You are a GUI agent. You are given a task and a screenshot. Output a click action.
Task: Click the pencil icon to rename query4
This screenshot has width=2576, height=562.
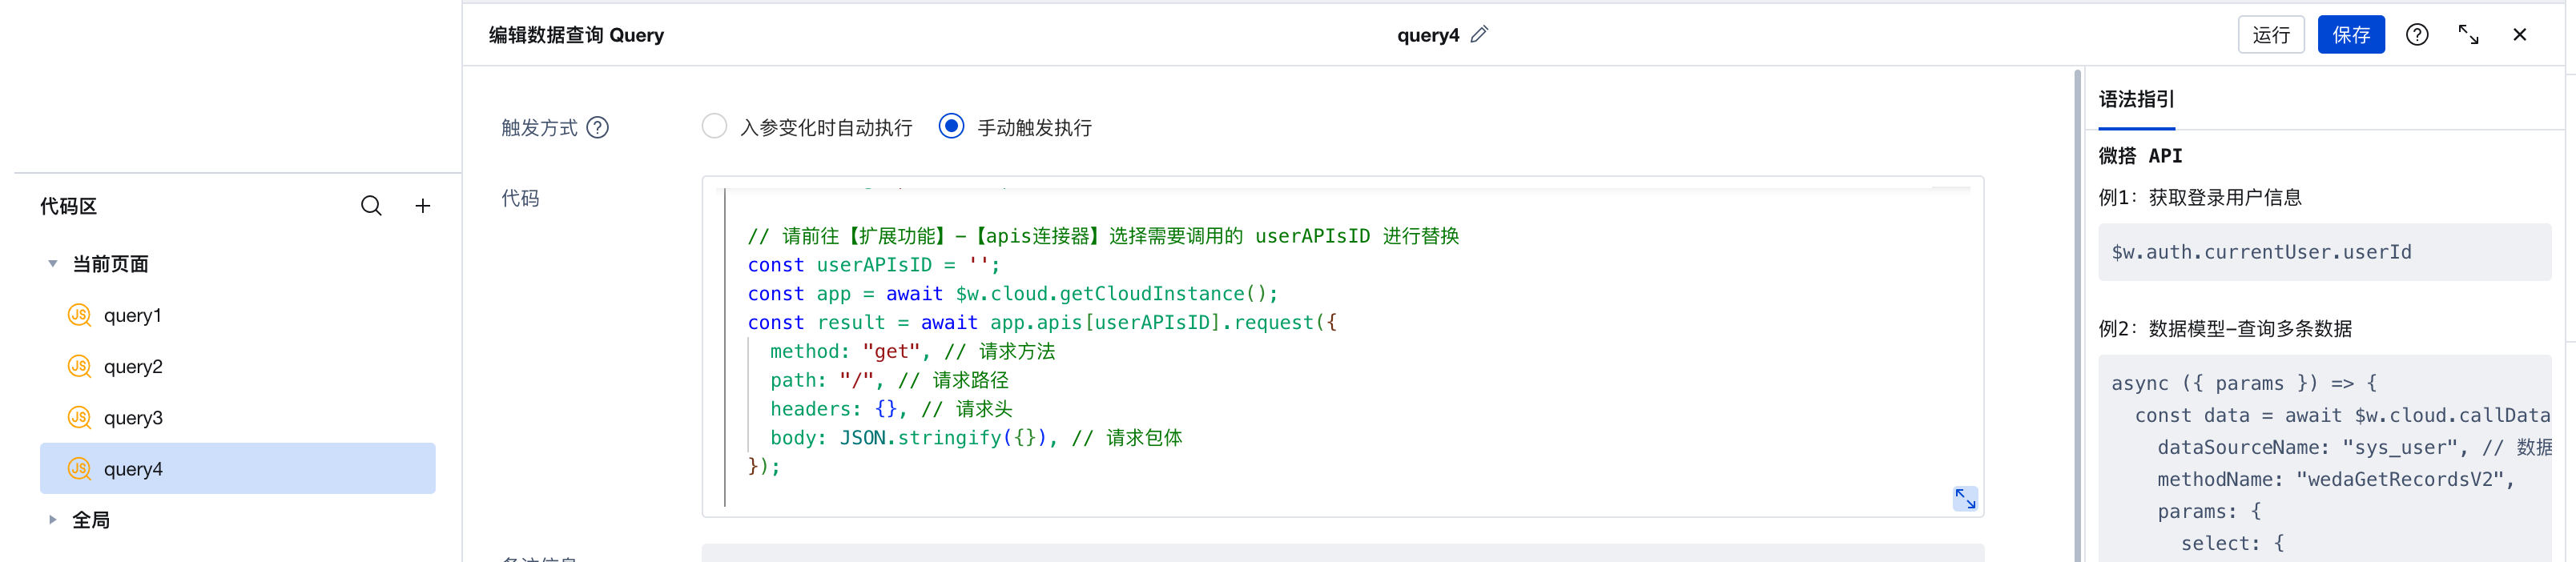pyautogui.click(x=1479, y=35)
